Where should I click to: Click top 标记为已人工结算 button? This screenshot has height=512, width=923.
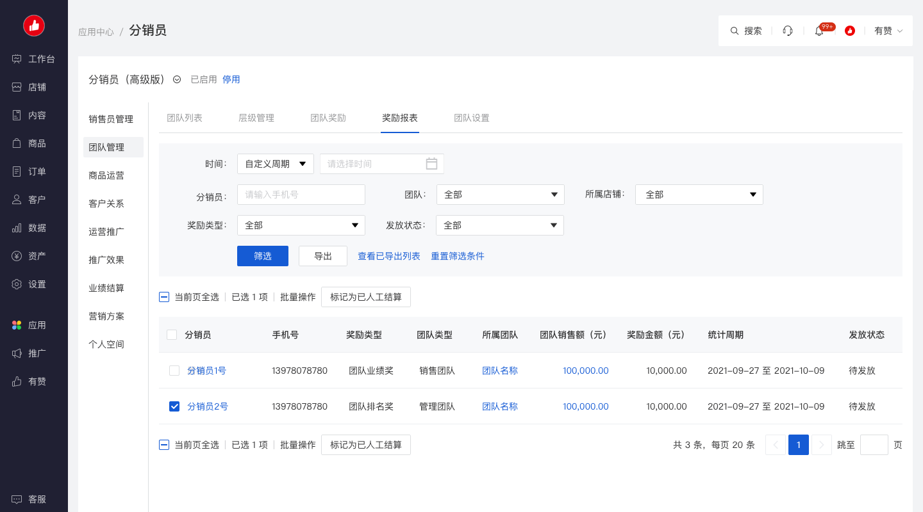coord(366,297)
